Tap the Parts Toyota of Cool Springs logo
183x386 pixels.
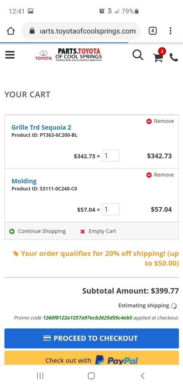pos(69,55)
